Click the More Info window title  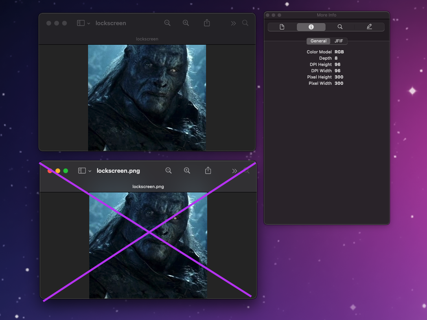click(326, 15)
